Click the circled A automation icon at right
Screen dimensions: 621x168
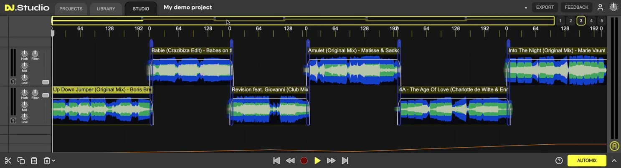pos(614,146)
